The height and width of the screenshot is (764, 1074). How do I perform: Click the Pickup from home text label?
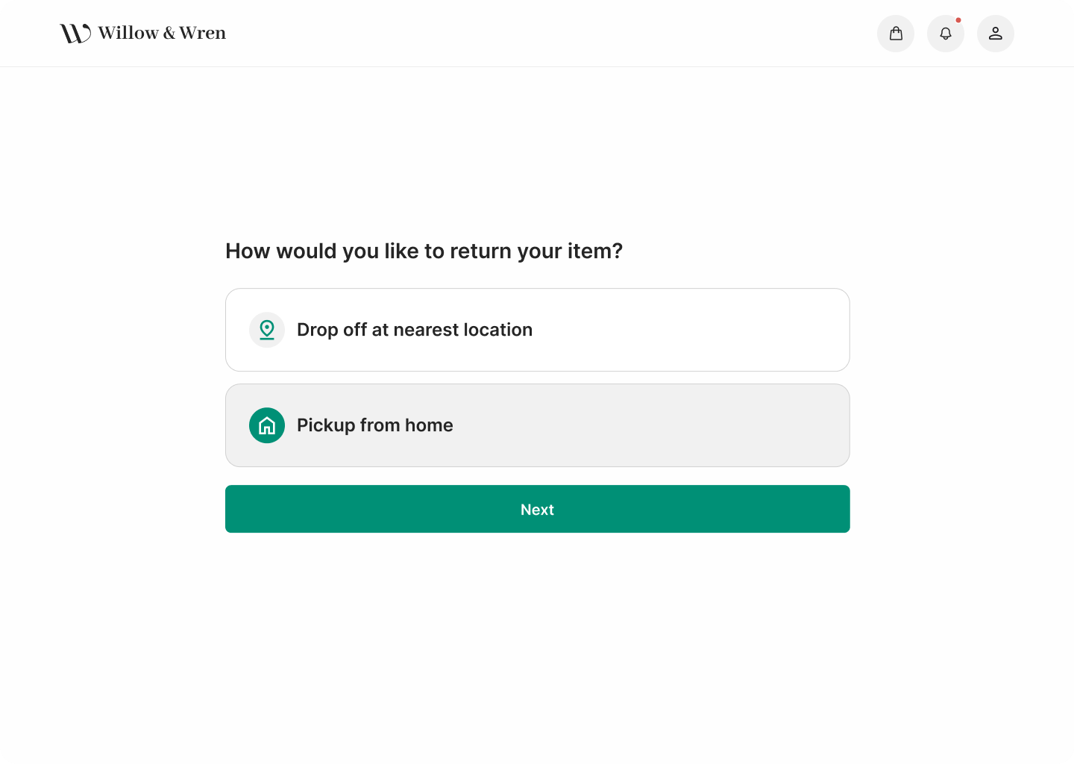tap(375, 425)
